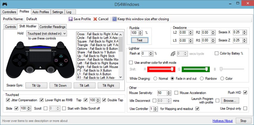
Task: Enable Start with Slide/Scroll off
Action: click(64, 108)
